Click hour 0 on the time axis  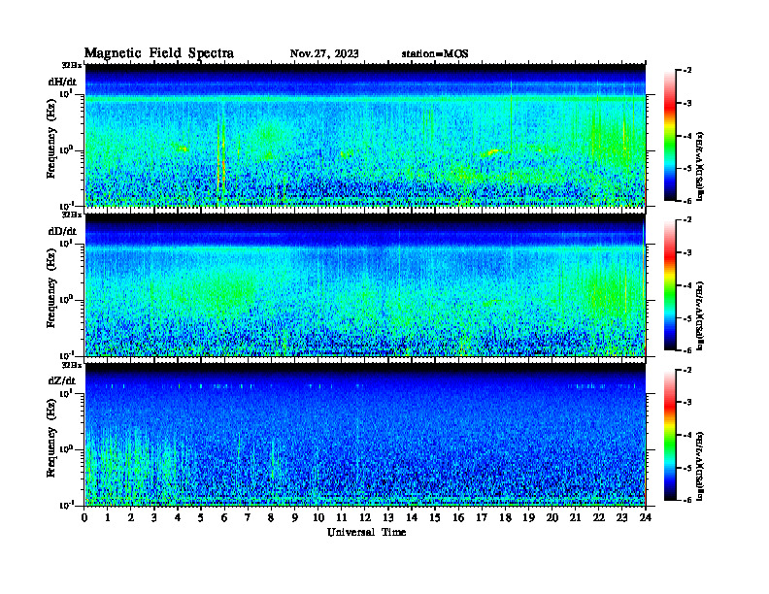coord(84,518)
